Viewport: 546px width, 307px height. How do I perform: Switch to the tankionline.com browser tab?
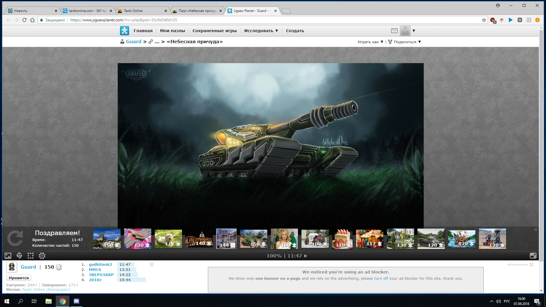point(87,11)
